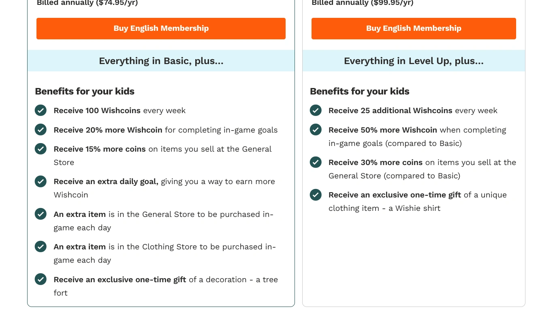Click checkmark next to extra General Store item
The height and width of the screenshot is (311, 553).
(41, 214)
